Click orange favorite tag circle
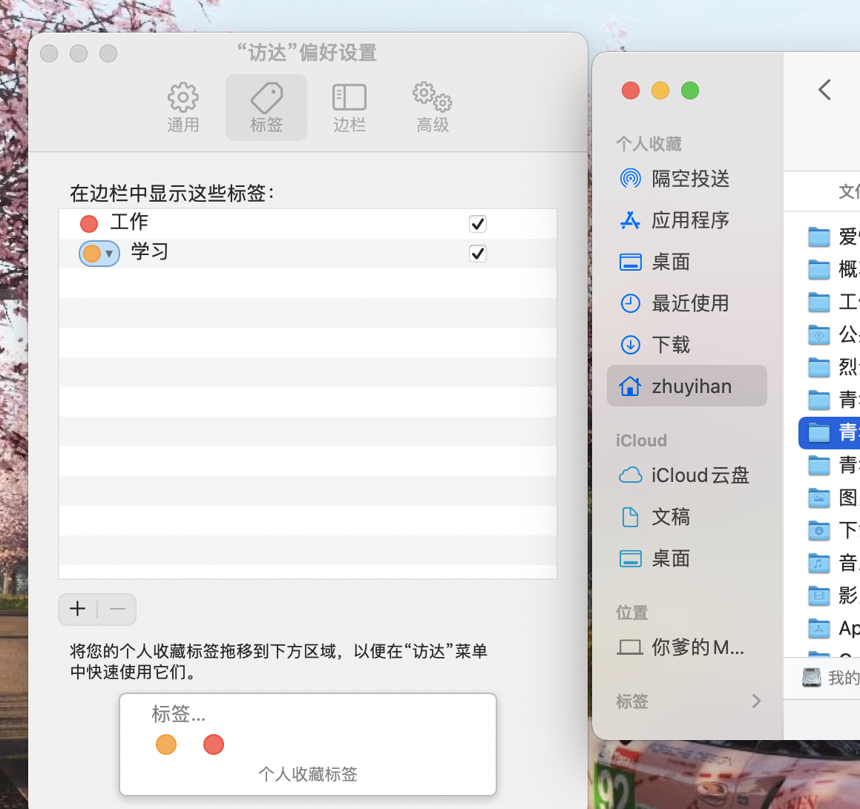The image size is (860, 809). 166,744
